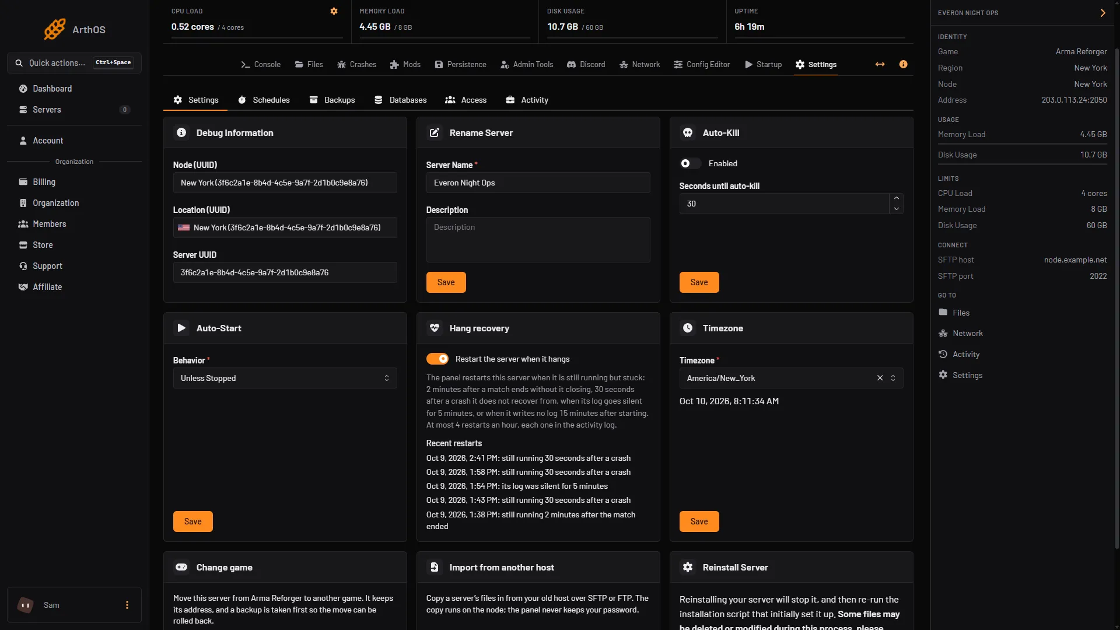Screen dimensions: 1120x630
Task: Increment the Seconds until auto-kill stepper
Action: 897,198
